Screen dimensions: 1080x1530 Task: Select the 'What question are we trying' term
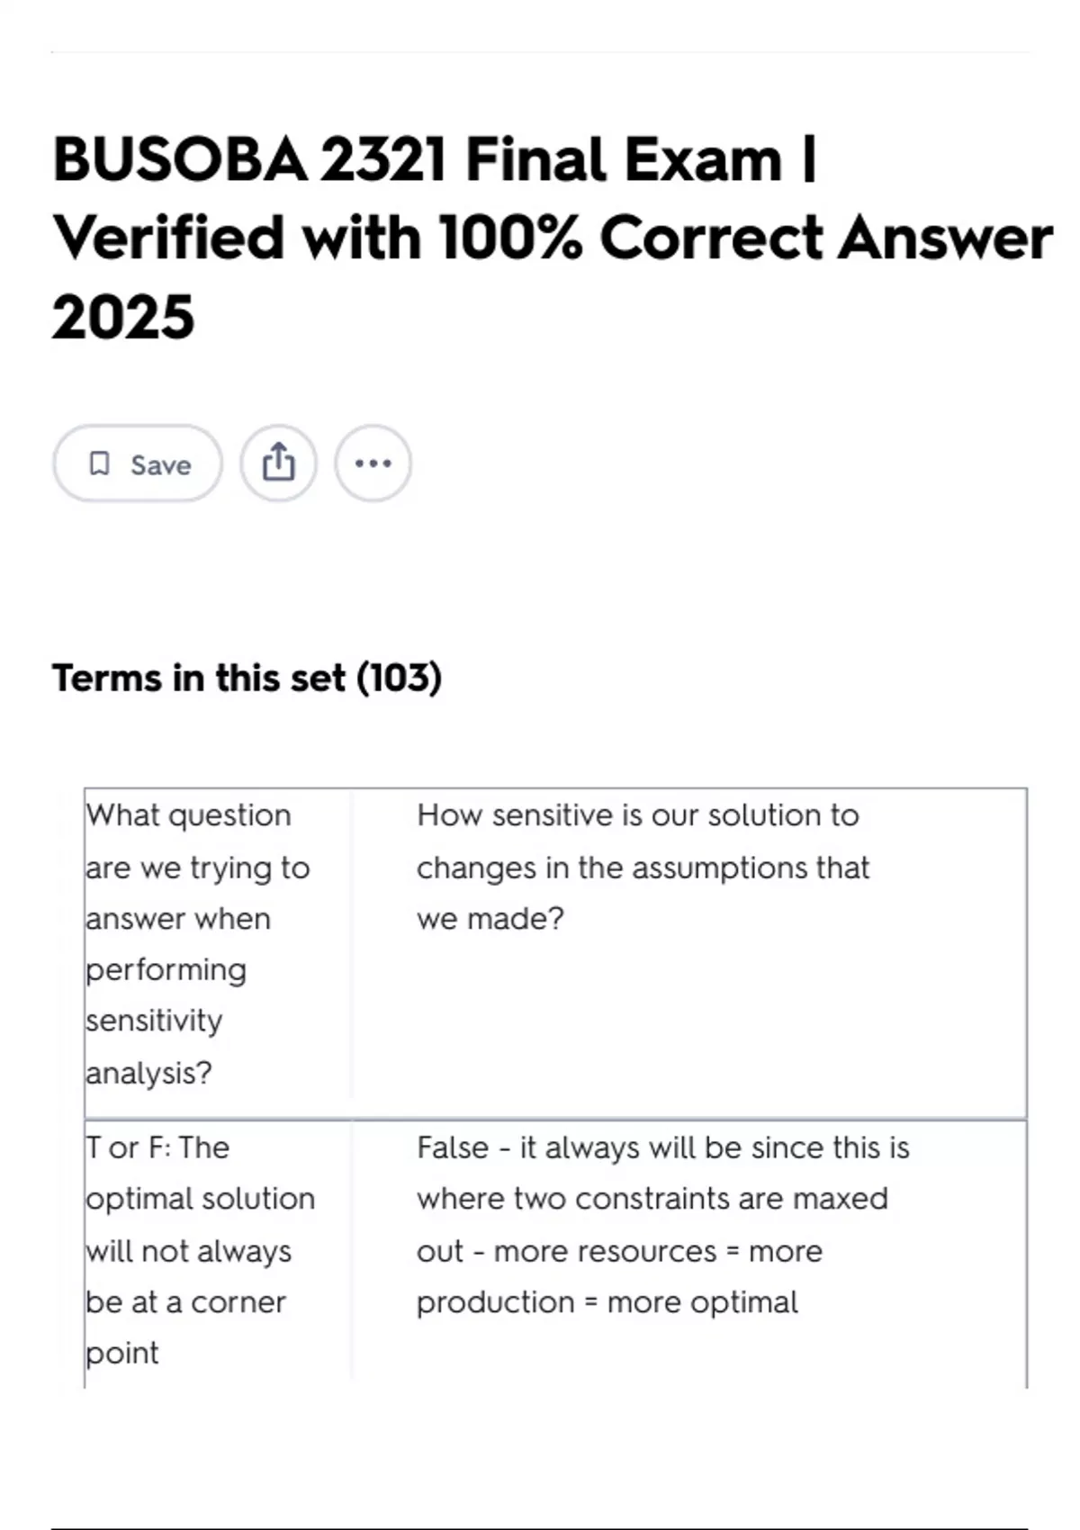click(189, 815)
